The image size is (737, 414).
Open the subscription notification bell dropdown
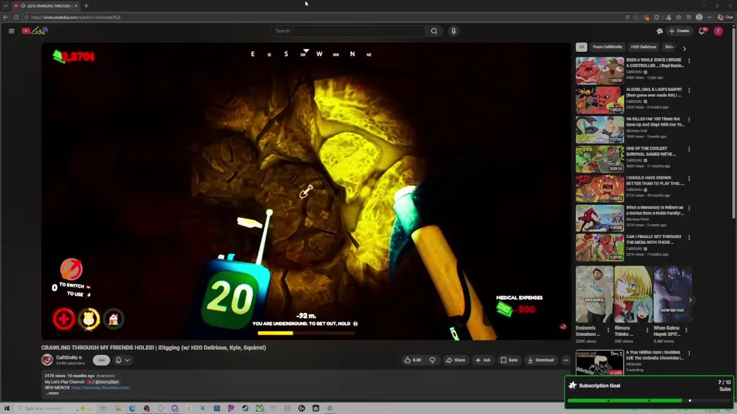(x=122, y=360)
